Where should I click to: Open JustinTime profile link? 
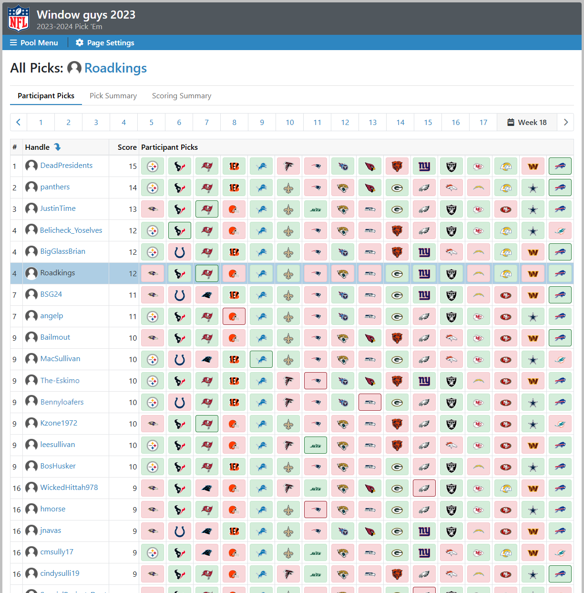pyautogui.click(x=58, y=208)
